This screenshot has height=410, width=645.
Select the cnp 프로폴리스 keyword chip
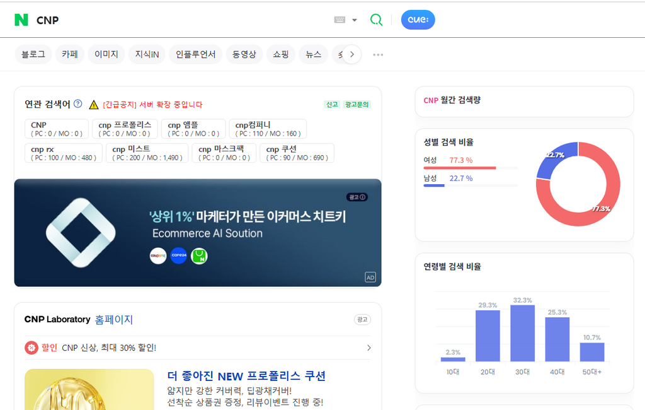(x=125, y=129)
